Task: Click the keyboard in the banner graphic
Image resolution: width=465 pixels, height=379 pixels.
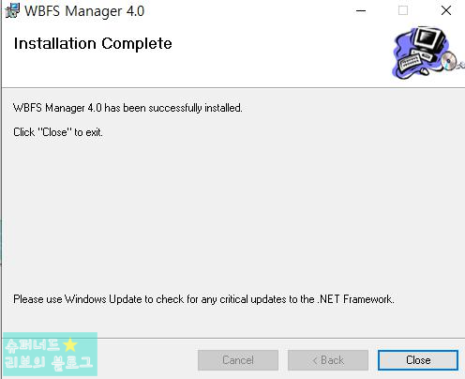Action: (x=410, y=62)
